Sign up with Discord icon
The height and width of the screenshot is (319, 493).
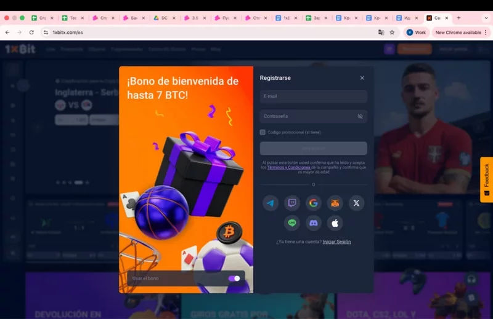pos(314,223)
